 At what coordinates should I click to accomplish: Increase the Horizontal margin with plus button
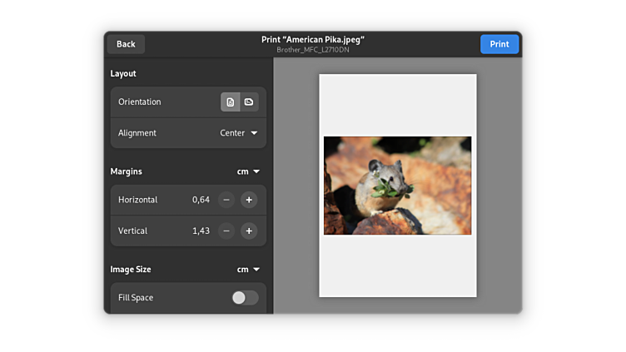click(x=249, y=200)
